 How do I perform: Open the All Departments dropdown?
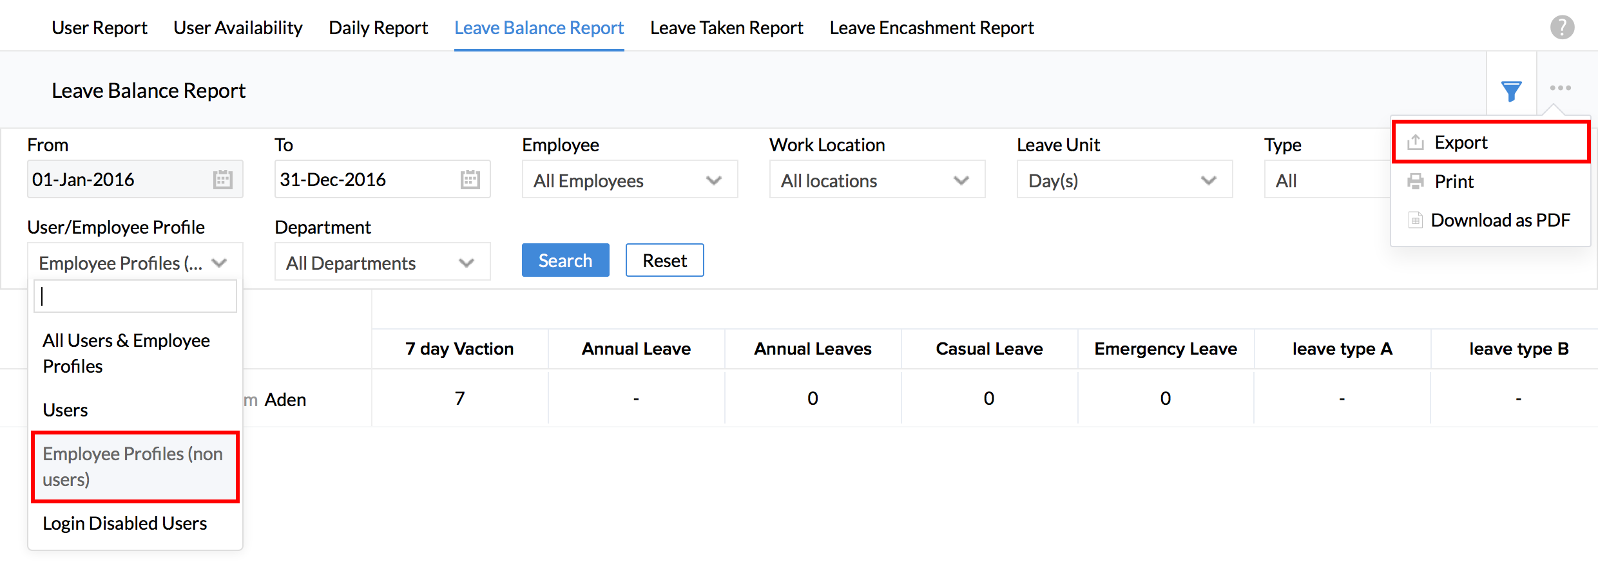(x=381, y=263)
